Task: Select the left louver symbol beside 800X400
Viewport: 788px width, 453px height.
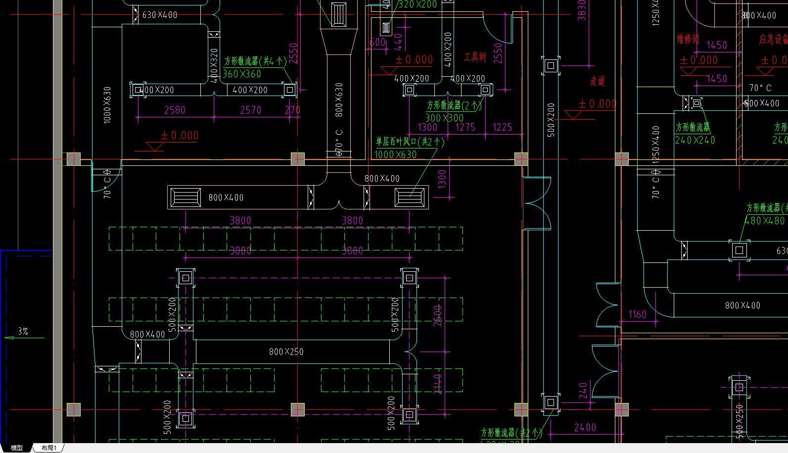Action: coord(185,198)
